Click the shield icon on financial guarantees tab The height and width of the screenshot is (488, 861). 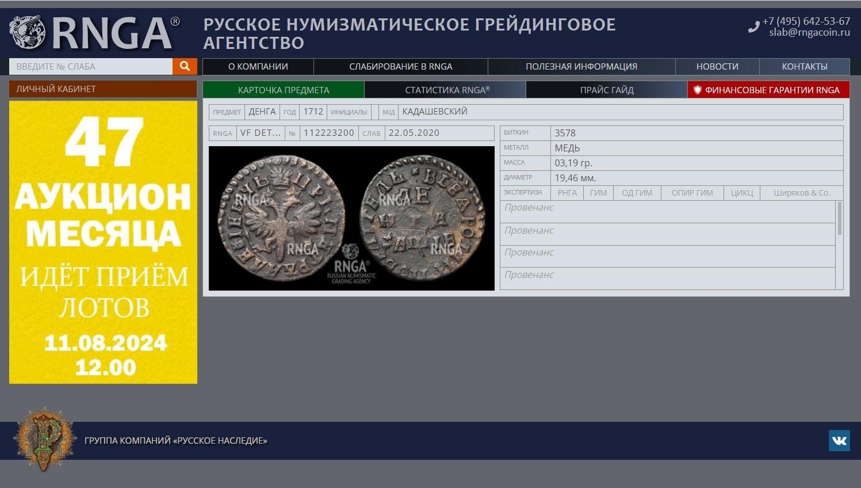698,90
